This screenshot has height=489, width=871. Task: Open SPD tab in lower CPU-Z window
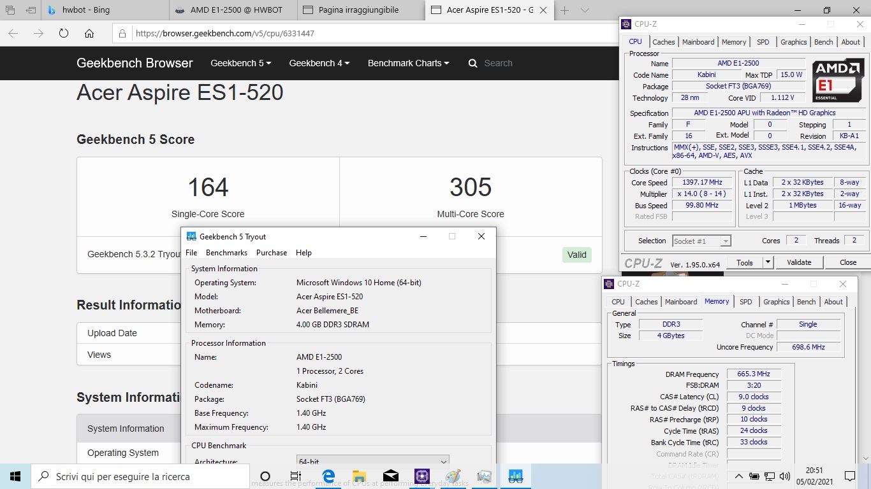coord(745,302)
